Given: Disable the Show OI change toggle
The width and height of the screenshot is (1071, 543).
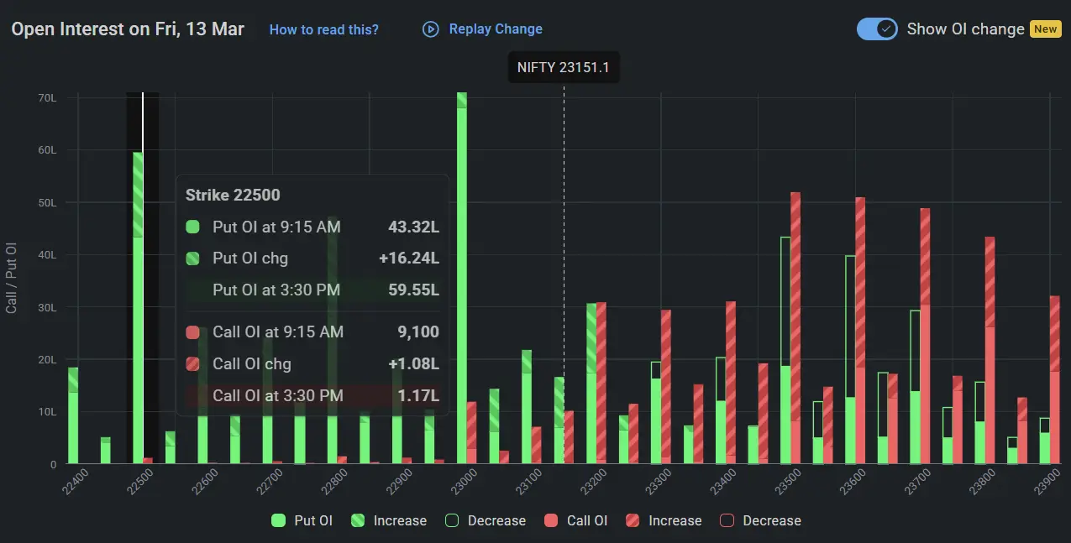Looking at the screenshot, I should 877,29.
